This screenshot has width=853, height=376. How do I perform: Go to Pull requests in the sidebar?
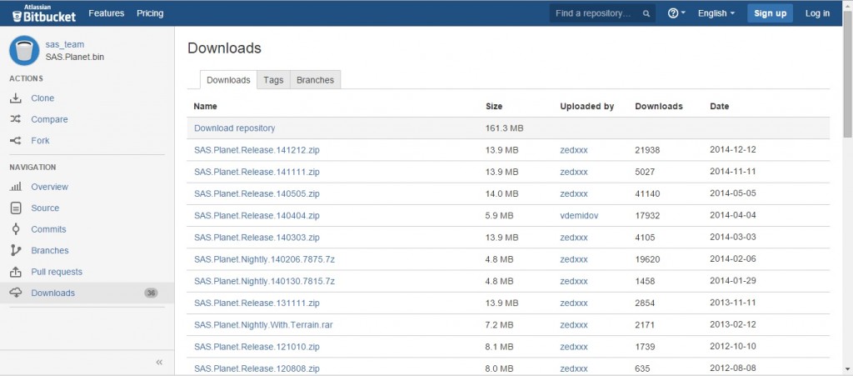coord(57,272)
